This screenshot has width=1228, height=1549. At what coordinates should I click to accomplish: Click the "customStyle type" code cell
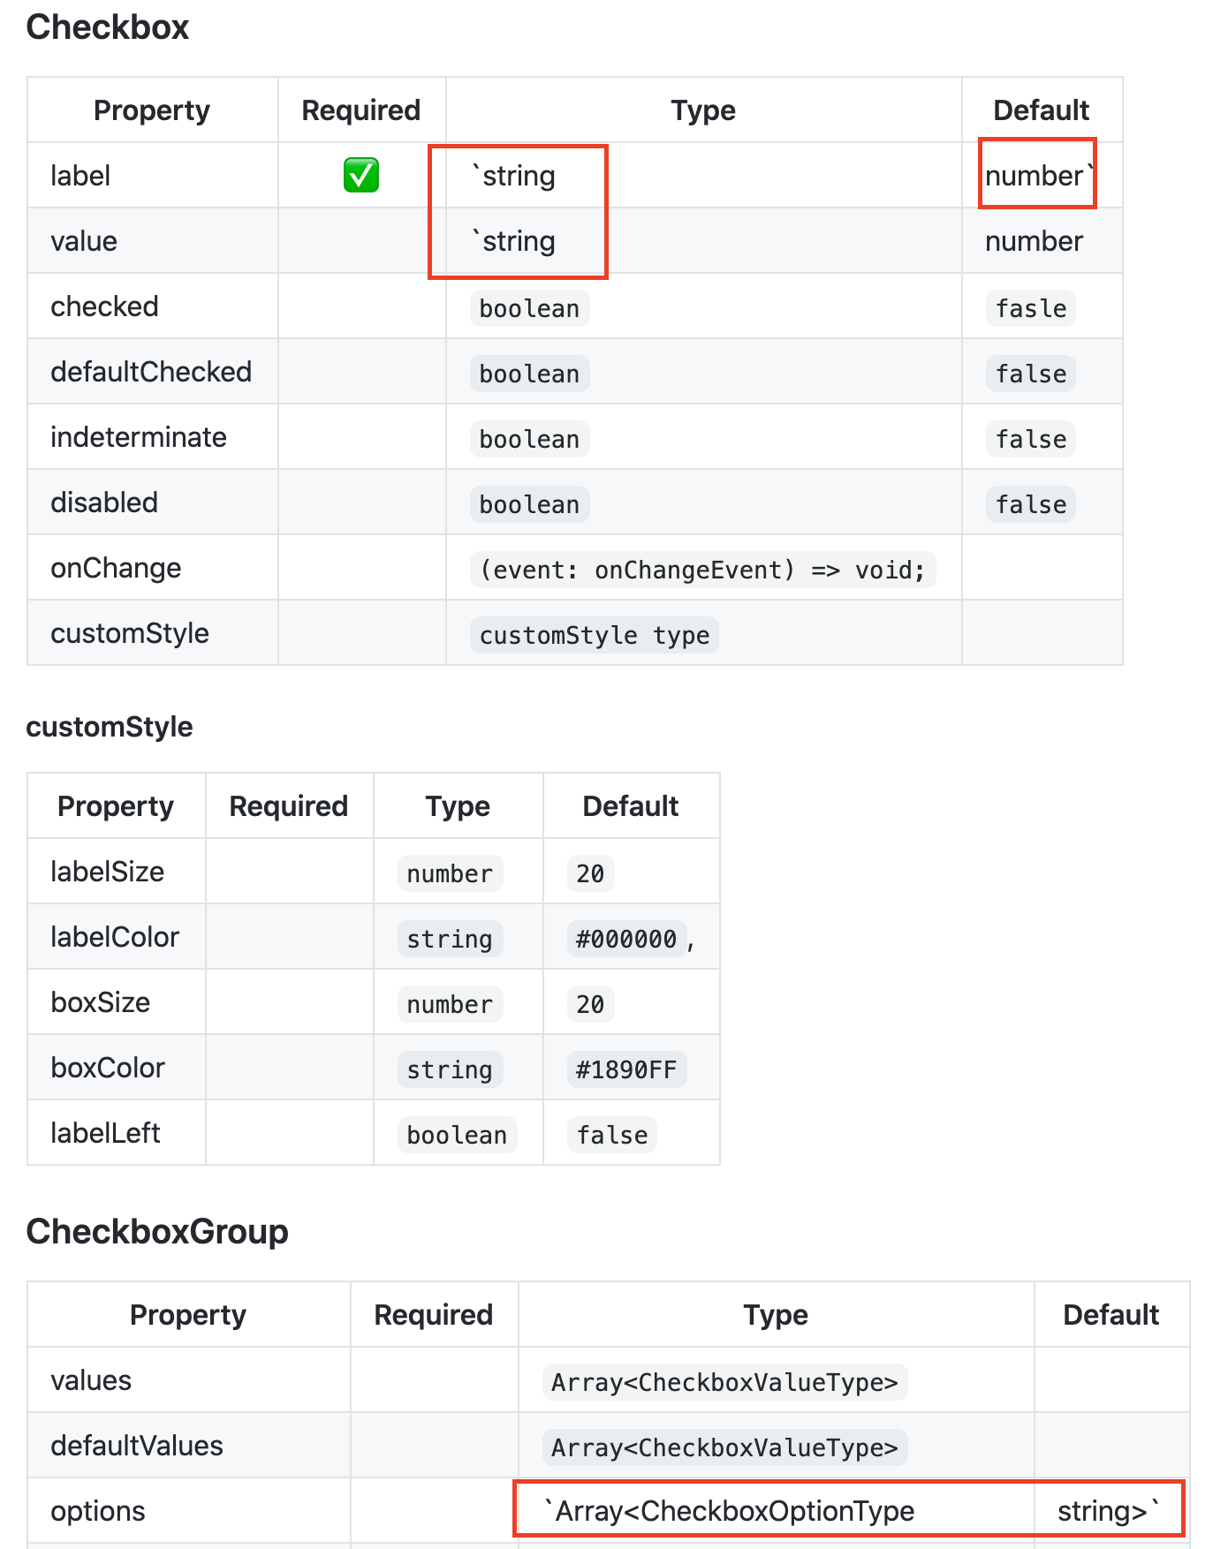pyautogui.click(x=595, y=635)
